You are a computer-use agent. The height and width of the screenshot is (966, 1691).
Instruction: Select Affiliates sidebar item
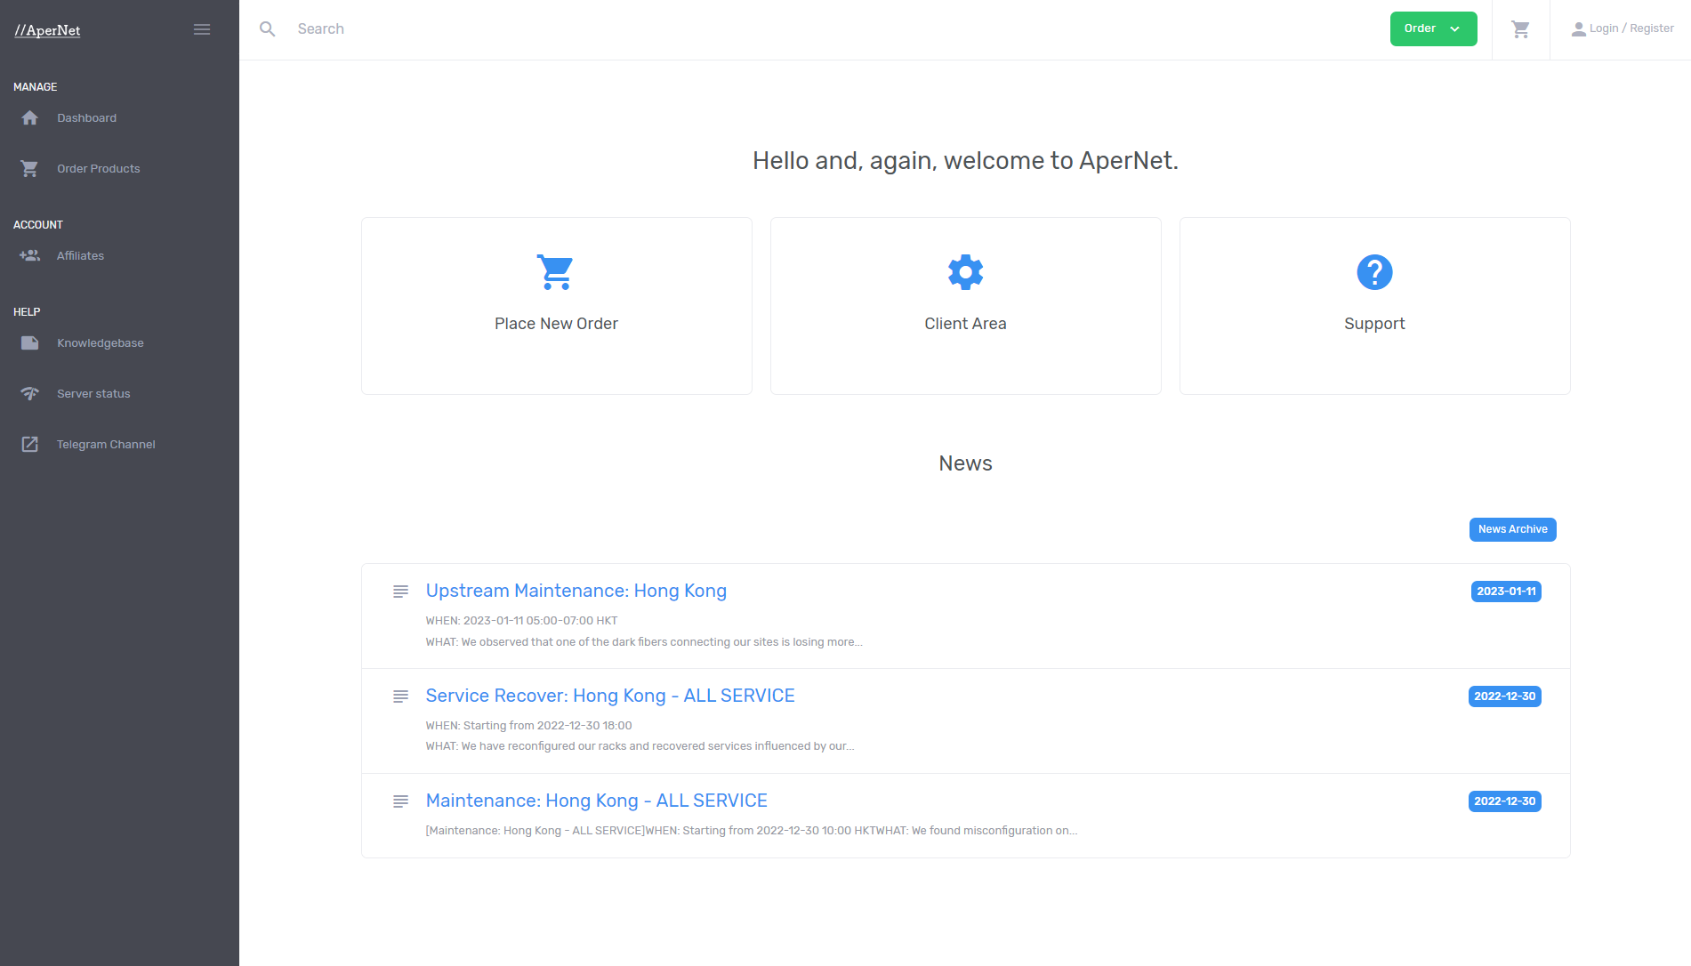tap(80, 256)
